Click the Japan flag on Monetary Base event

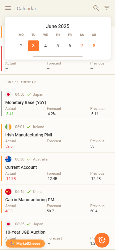(x=8, y=94)
